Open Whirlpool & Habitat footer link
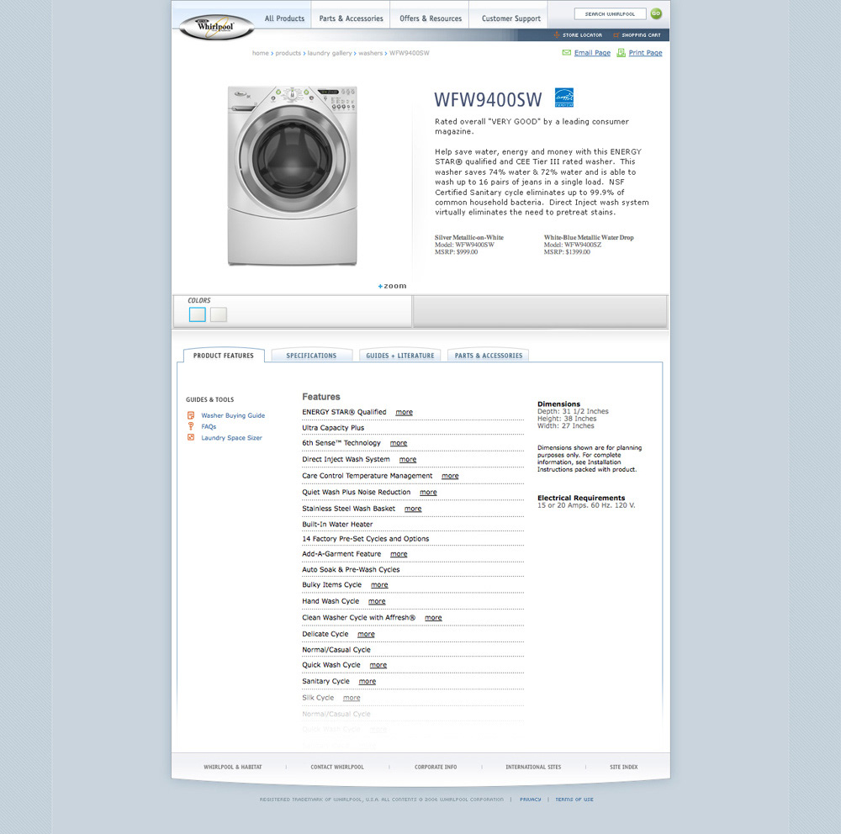Screen dimensions: 841x834 tap(233, 767)
